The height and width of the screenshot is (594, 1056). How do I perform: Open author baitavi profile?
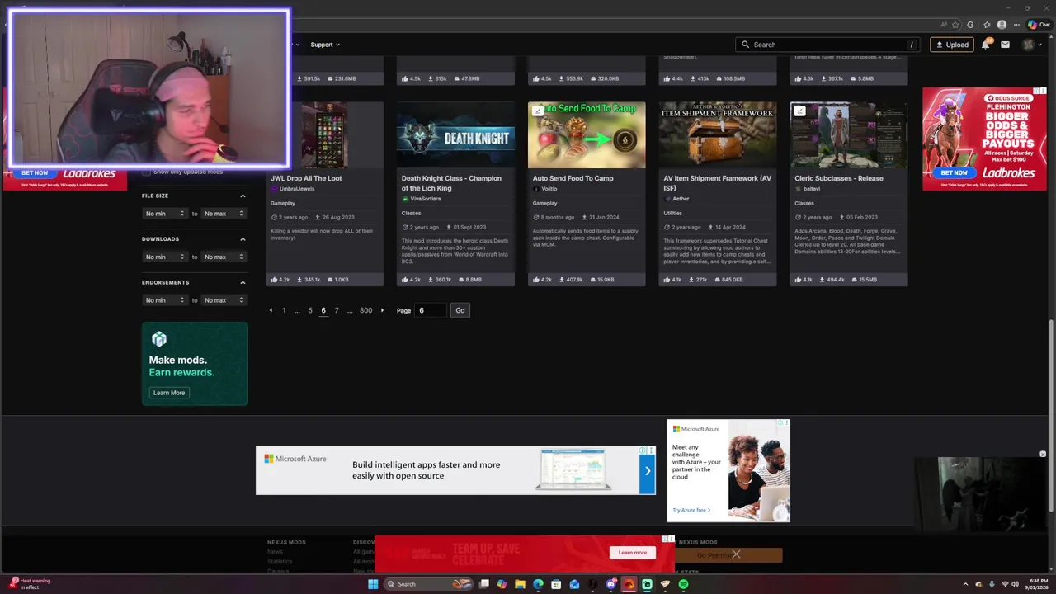tap(811, 189)
